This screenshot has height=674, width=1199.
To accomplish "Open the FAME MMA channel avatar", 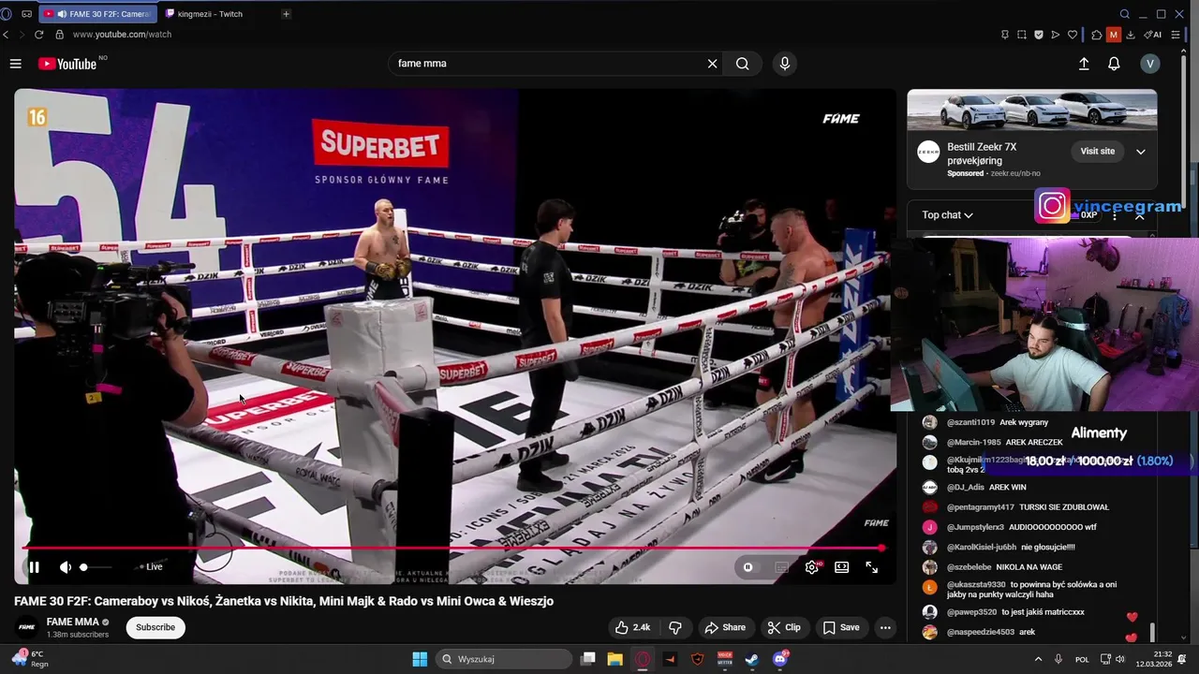I will point(27,627).
